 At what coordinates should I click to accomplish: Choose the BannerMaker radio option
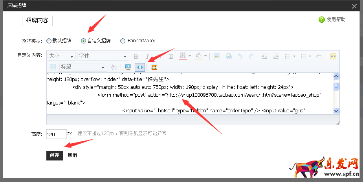[x=123, y=41]
